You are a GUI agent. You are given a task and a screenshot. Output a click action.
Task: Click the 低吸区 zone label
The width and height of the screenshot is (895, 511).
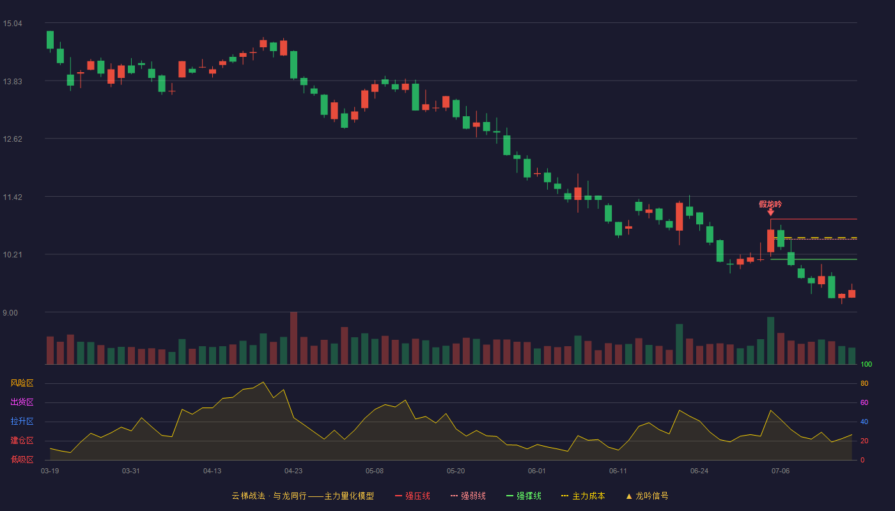[x=22, y=459]
